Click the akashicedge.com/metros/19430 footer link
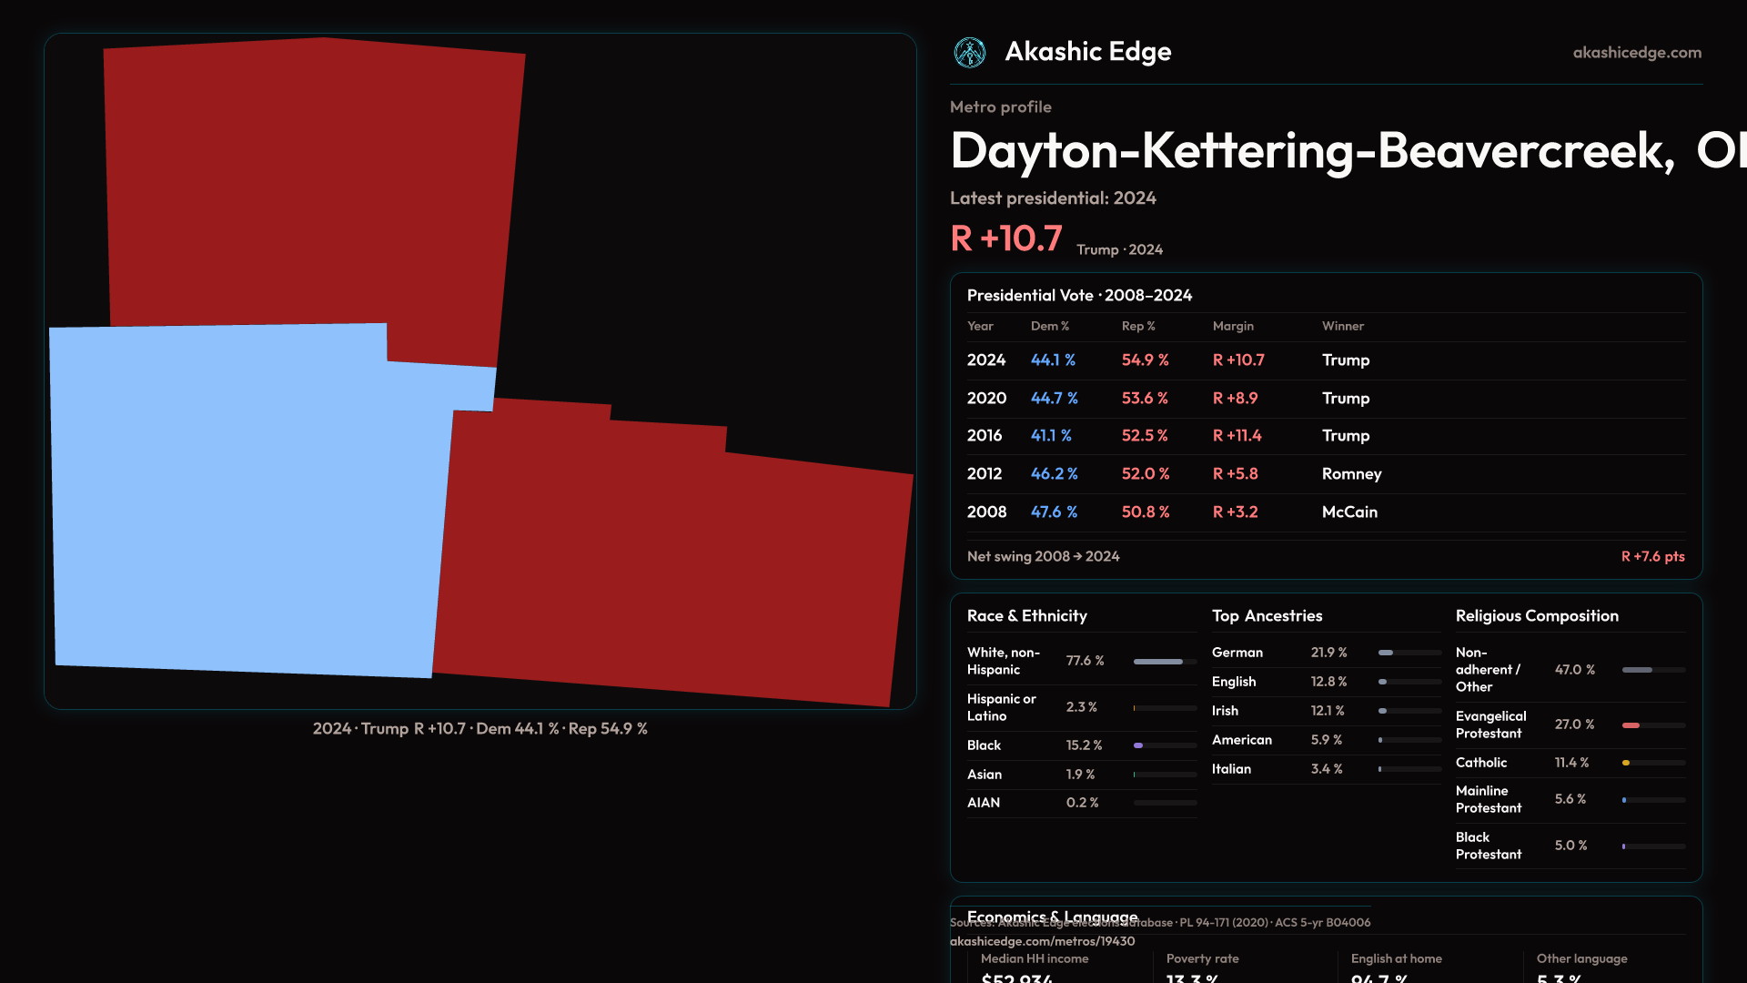This screenshot has height=983, width=1747. 1042,941
